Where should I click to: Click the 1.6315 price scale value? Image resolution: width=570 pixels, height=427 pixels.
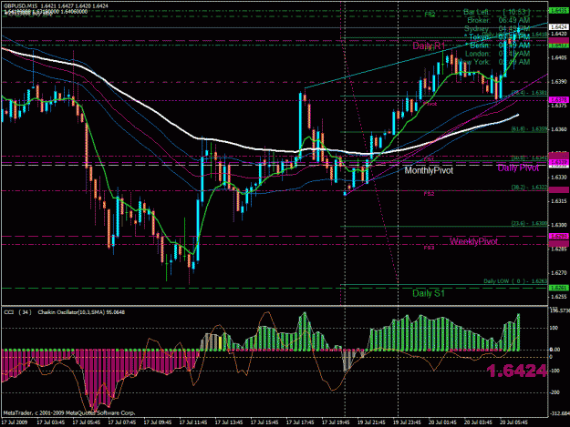(560, 201)
